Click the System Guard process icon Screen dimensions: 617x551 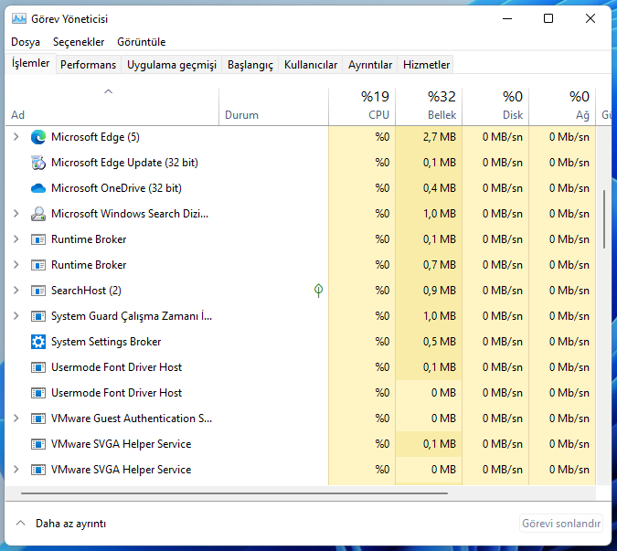click(38, 316)
